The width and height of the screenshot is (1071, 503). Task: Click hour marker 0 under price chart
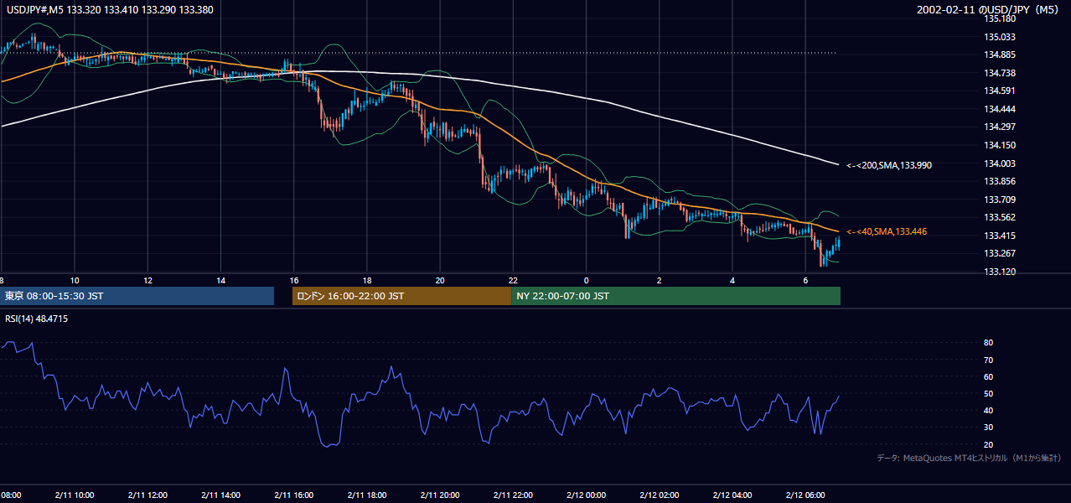tap(587, 280)
